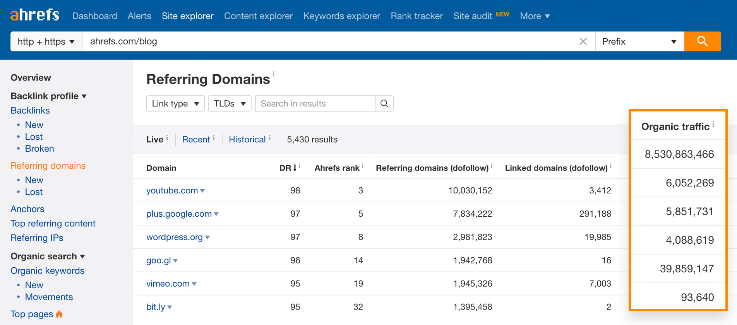Sort by the DR column arrow
Viewport: 737px width, 325px height.
(x=295, y=168)
